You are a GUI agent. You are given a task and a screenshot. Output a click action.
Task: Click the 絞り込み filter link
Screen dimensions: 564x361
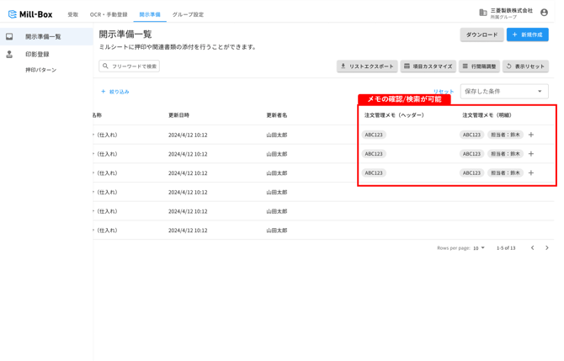pyautogui.click(x=115, y=92)
